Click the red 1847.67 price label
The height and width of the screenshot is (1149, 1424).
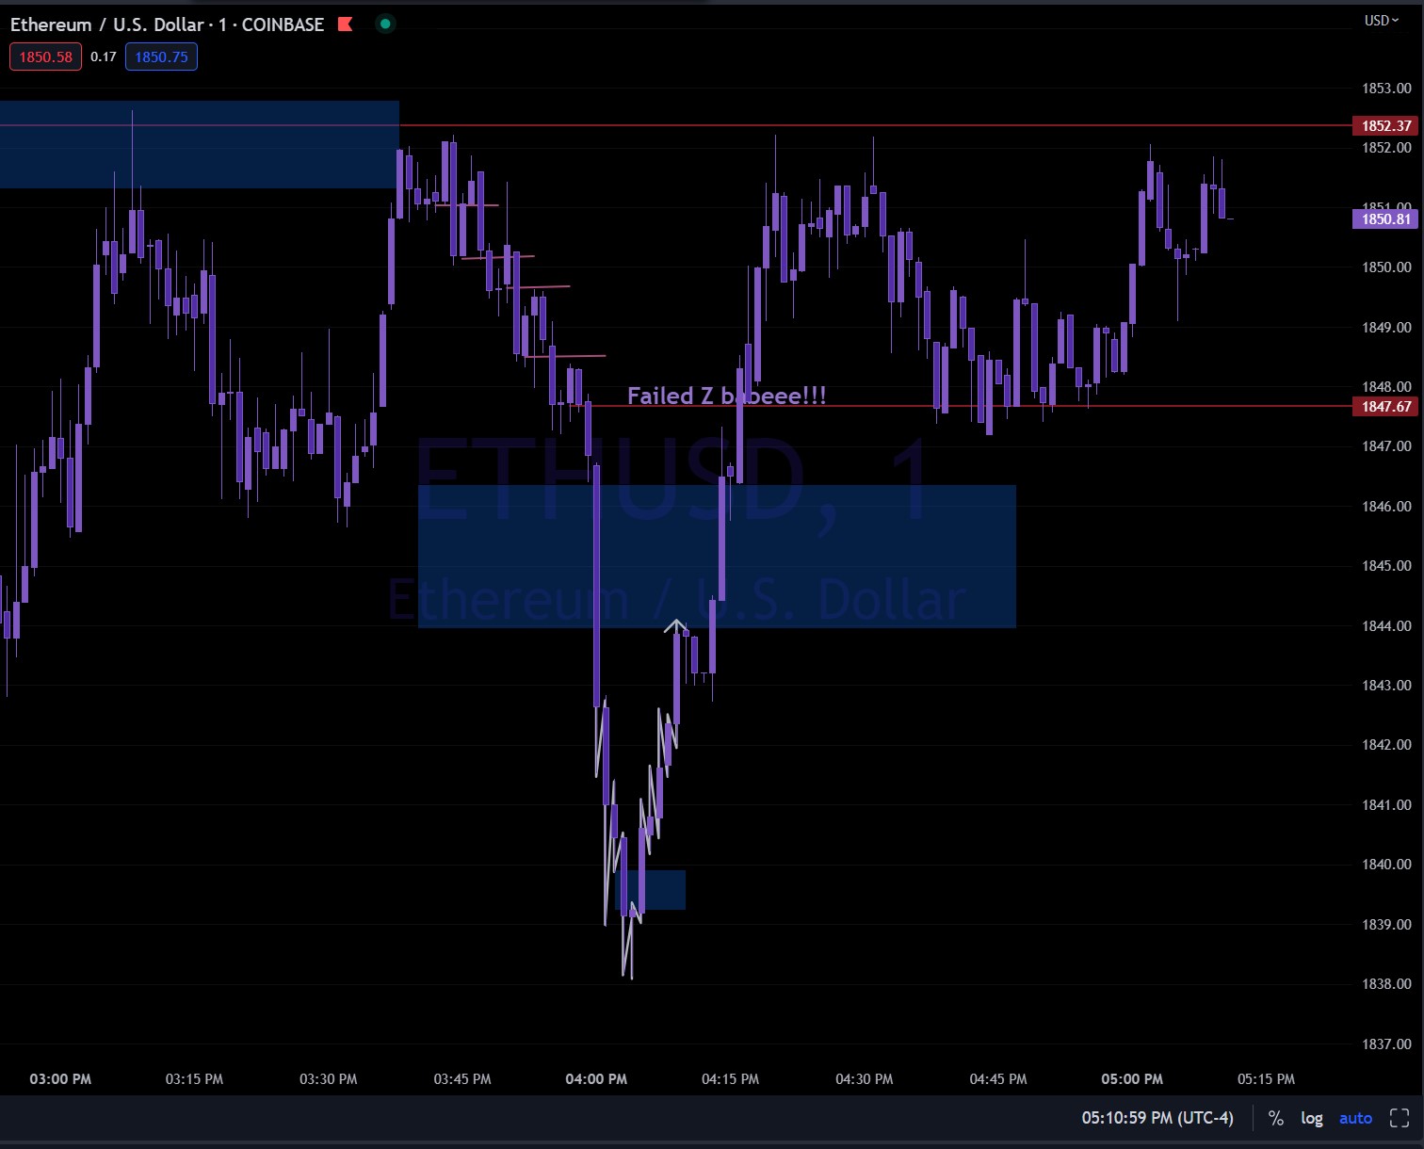1385,406
